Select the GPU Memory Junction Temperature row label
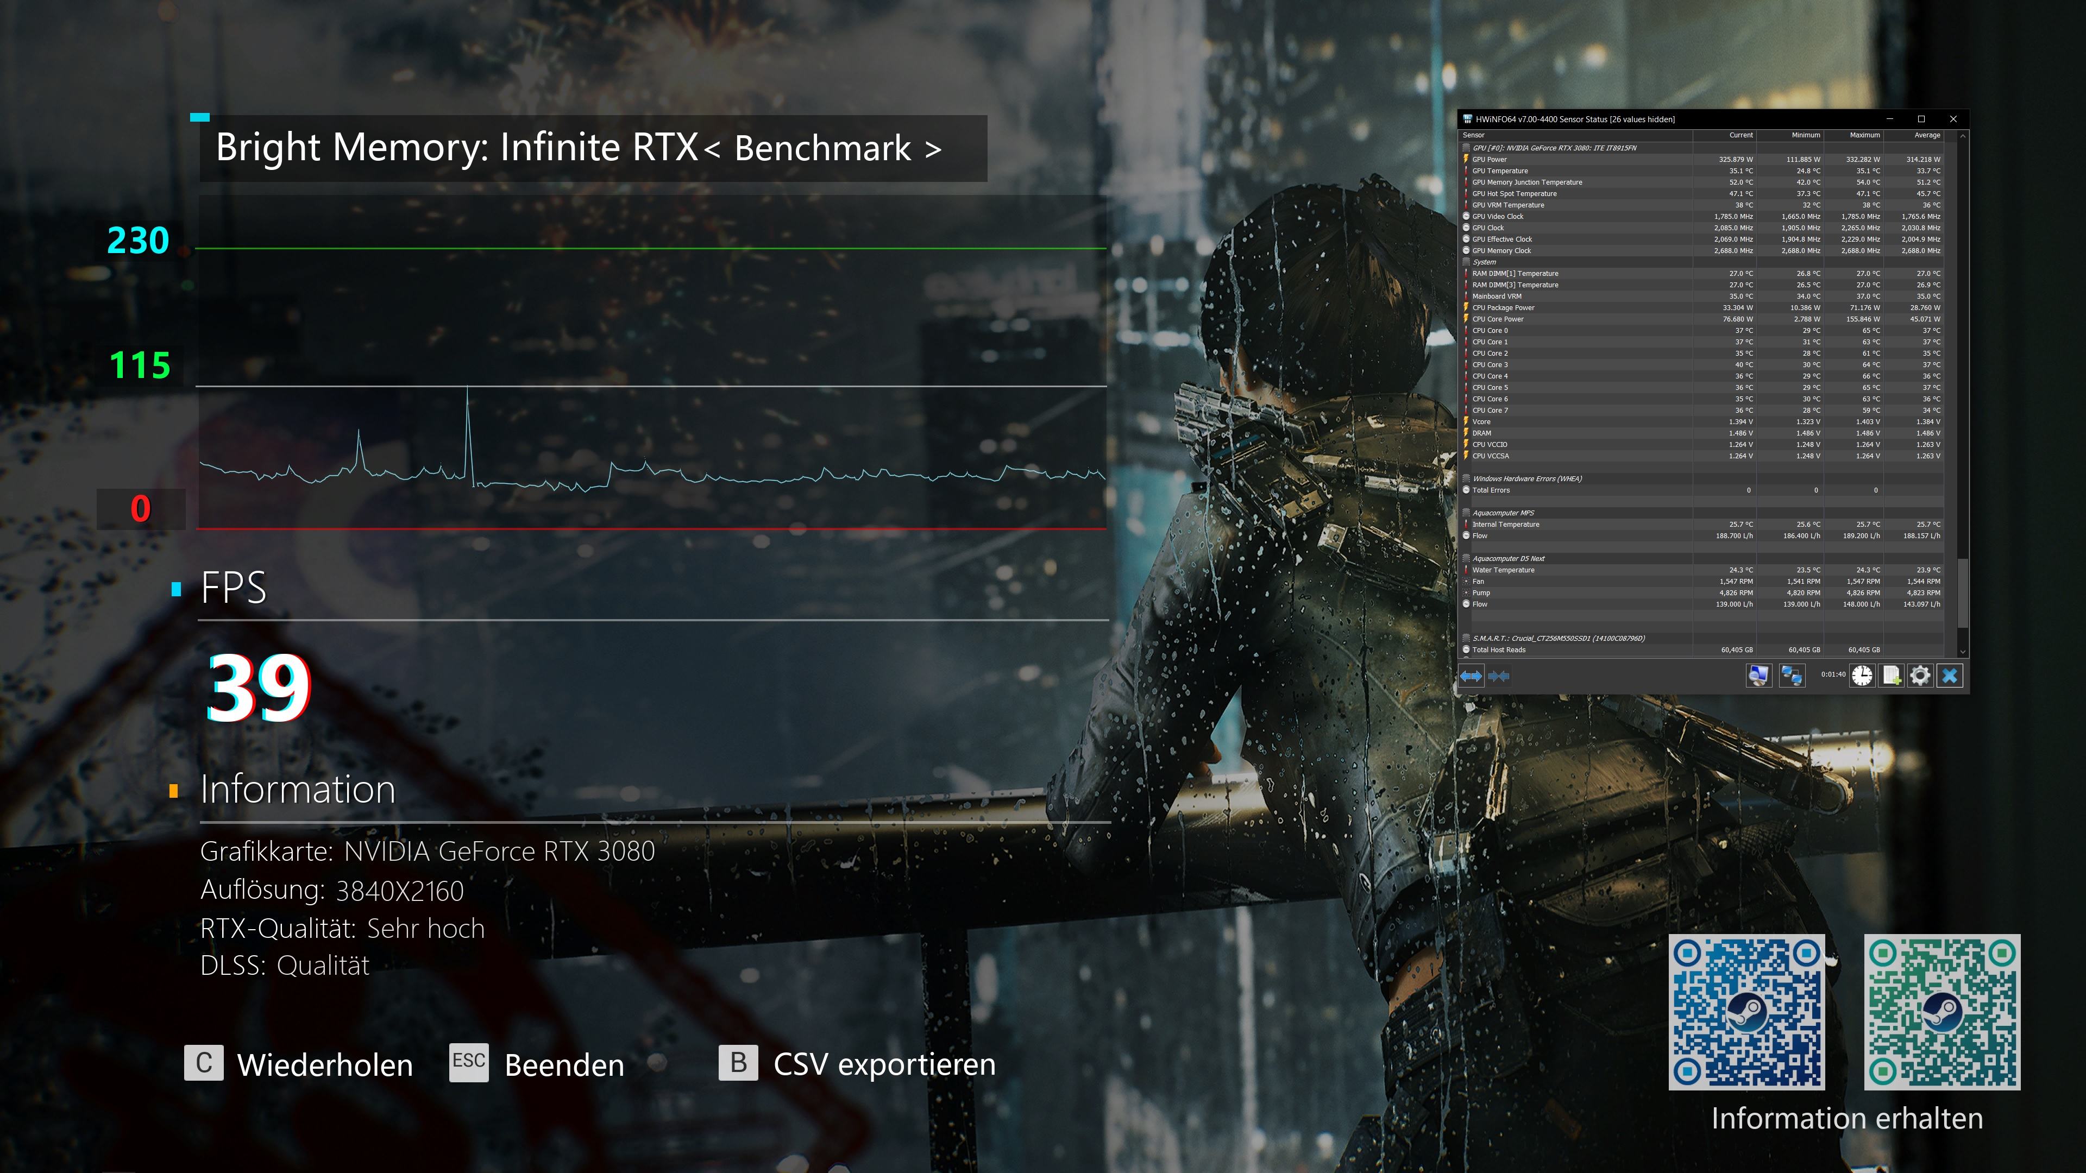This screenshot has width=2086, height=1173. pos(1526,182)
